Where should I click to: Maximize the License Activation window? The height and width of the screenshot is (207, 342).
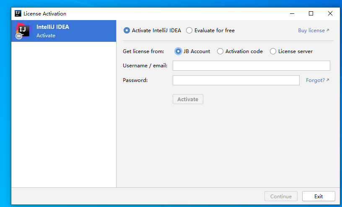pos(311,13)
